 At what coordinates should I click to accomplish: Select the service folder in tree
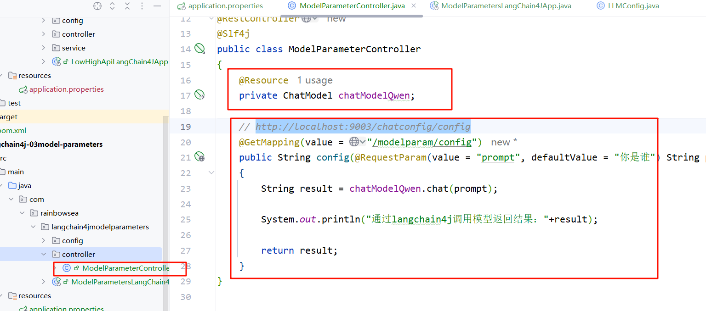click(74, 48)
